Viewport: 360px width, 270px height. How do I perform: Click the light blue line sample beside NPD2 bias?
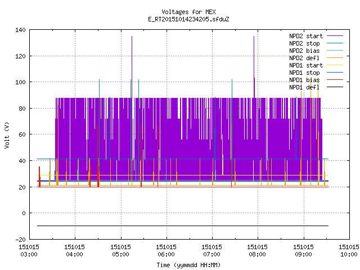click(x=335, y=51)
